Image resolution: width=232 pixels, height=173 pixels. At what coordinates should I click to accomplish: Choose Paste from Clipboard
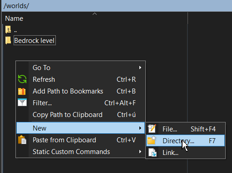(80, 140)
